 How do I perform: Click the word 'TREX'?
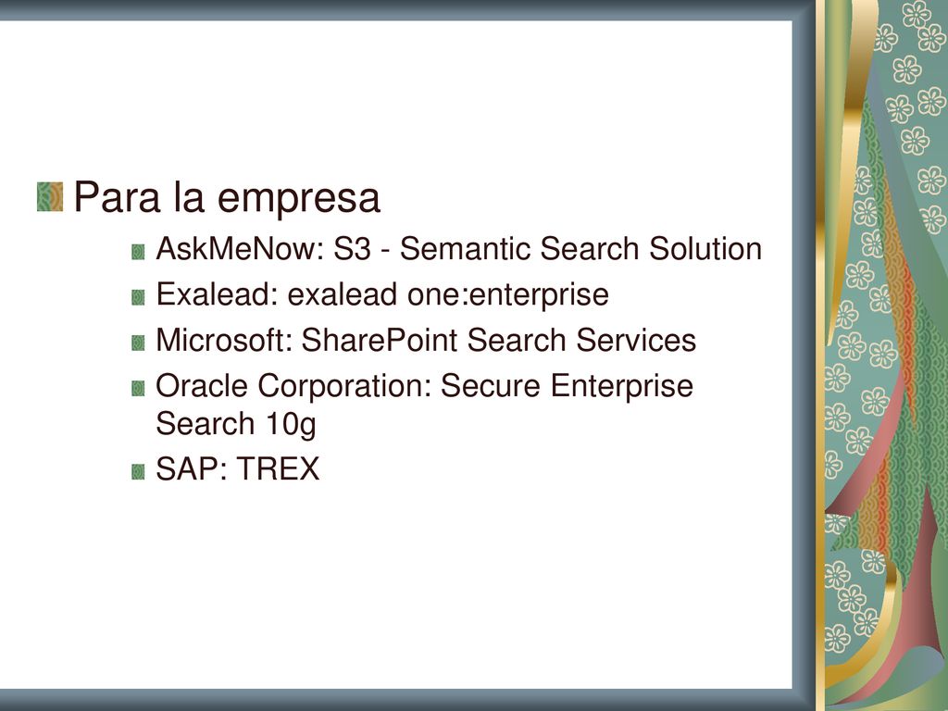(x=278, y=468)
